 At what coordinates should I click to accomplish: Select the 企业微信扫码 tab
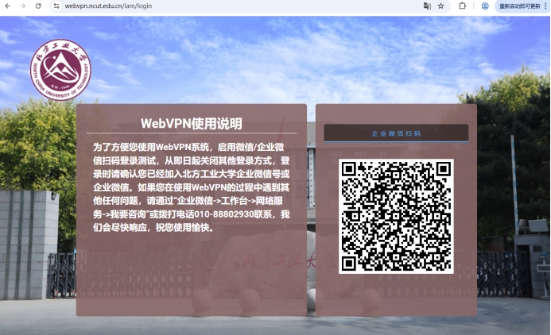[x=396, y=133]
